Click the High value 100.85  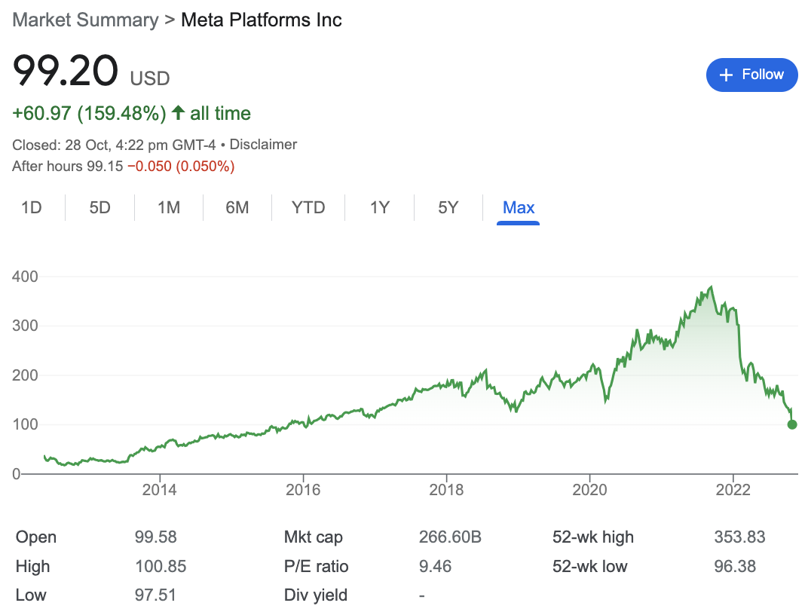click(x=161, y=566)
